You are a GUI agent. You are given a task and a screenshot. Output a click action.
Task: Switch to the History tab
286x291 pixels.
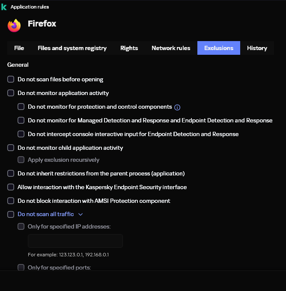click(x=257, y=48)
